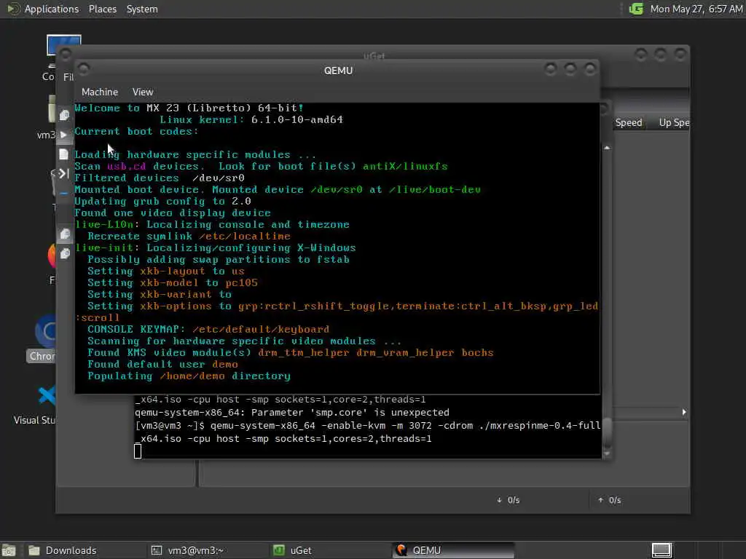This screenshot has height=559, width=746.
Task: Sort by the Up Speed column in uGet
Action: (x=674, y=122)
